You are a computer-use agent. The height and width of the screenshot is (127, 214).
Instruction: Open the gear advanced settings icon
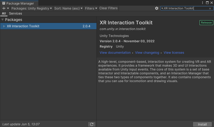click(157, 8)
